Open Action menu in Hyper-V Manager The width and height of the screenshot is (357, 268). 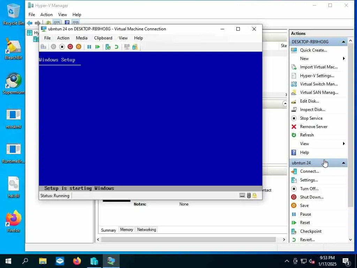46,15
